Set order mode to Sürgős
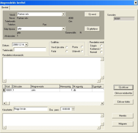This screenshot has width=138, height=133. point(101,46)
